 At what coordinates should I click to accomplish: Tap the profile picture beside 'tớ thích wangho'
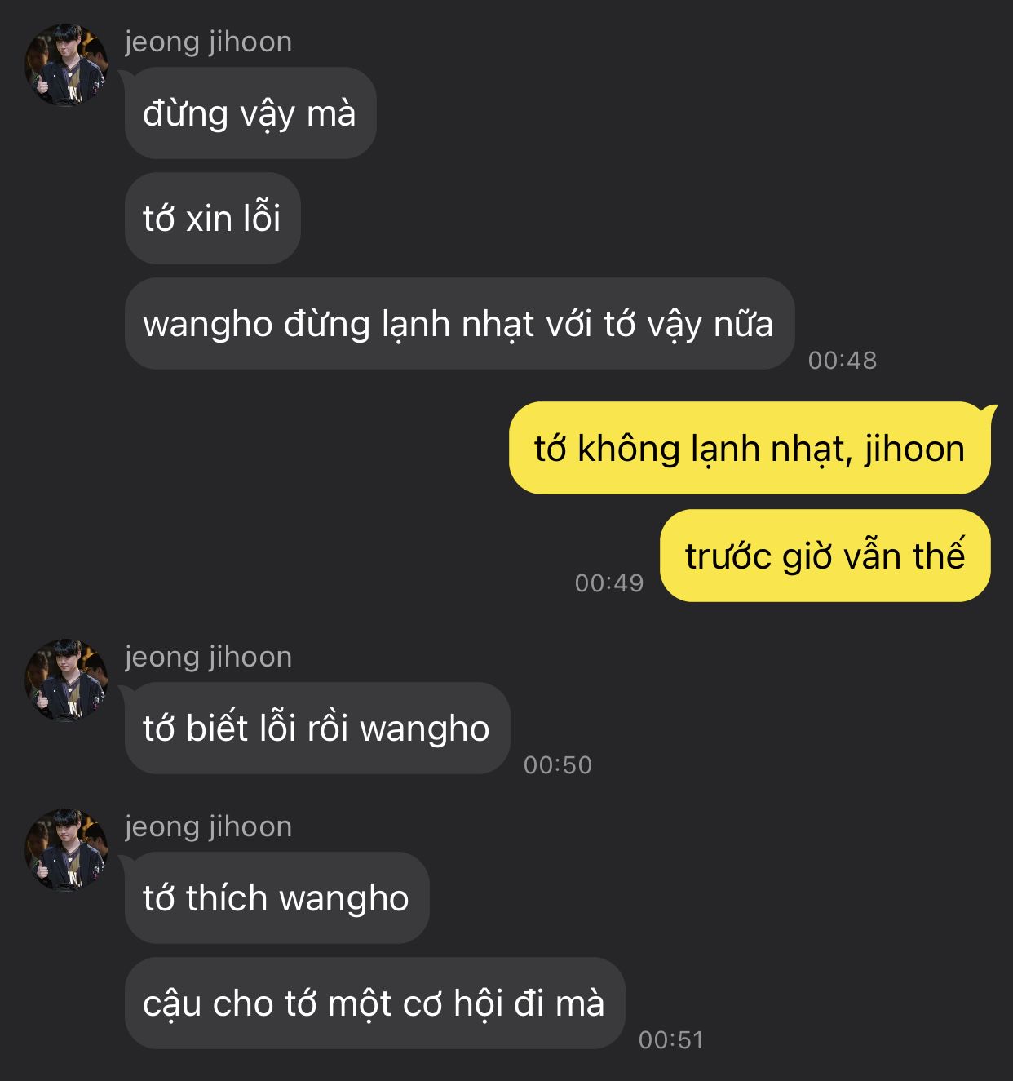[x=66, y=849]
